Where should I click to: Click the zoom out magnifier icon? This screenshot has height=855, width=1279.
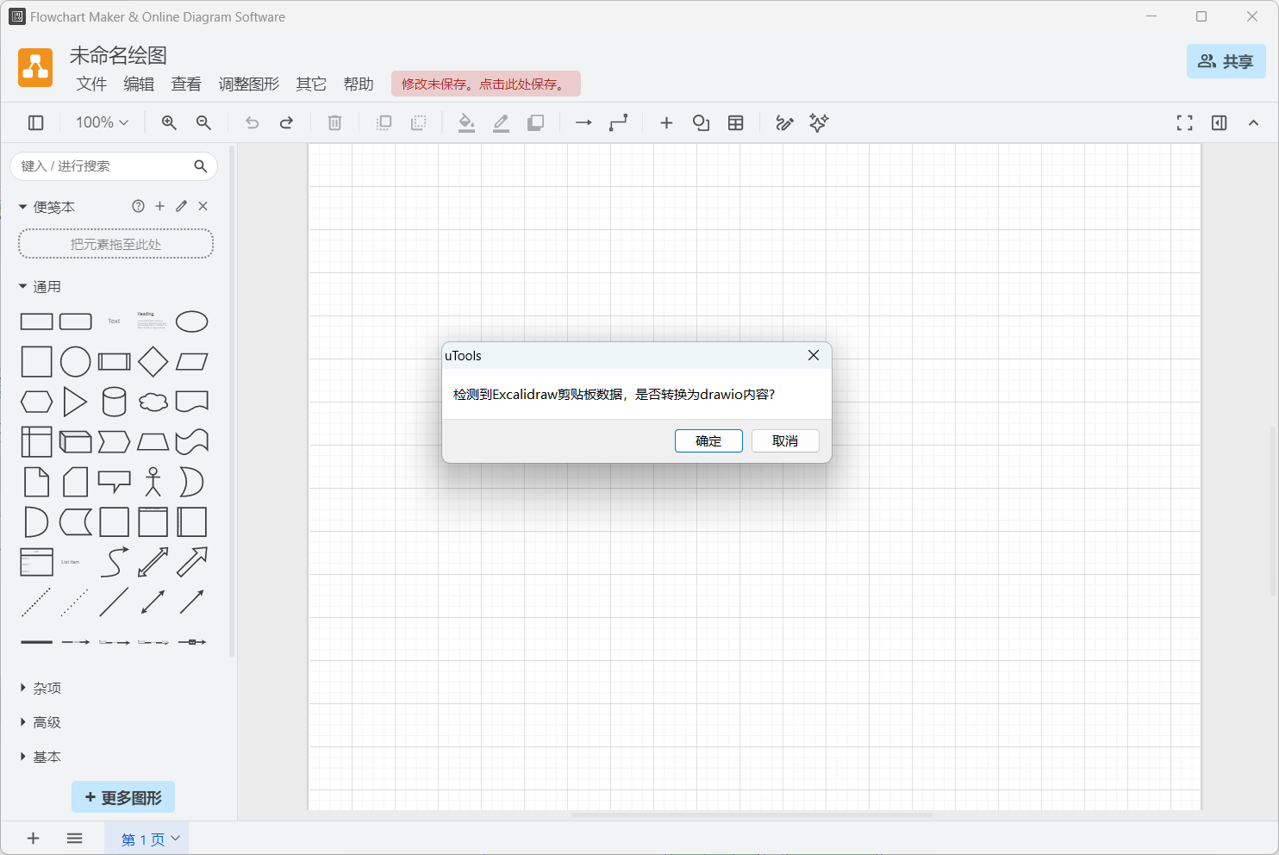tap(203, 123)
